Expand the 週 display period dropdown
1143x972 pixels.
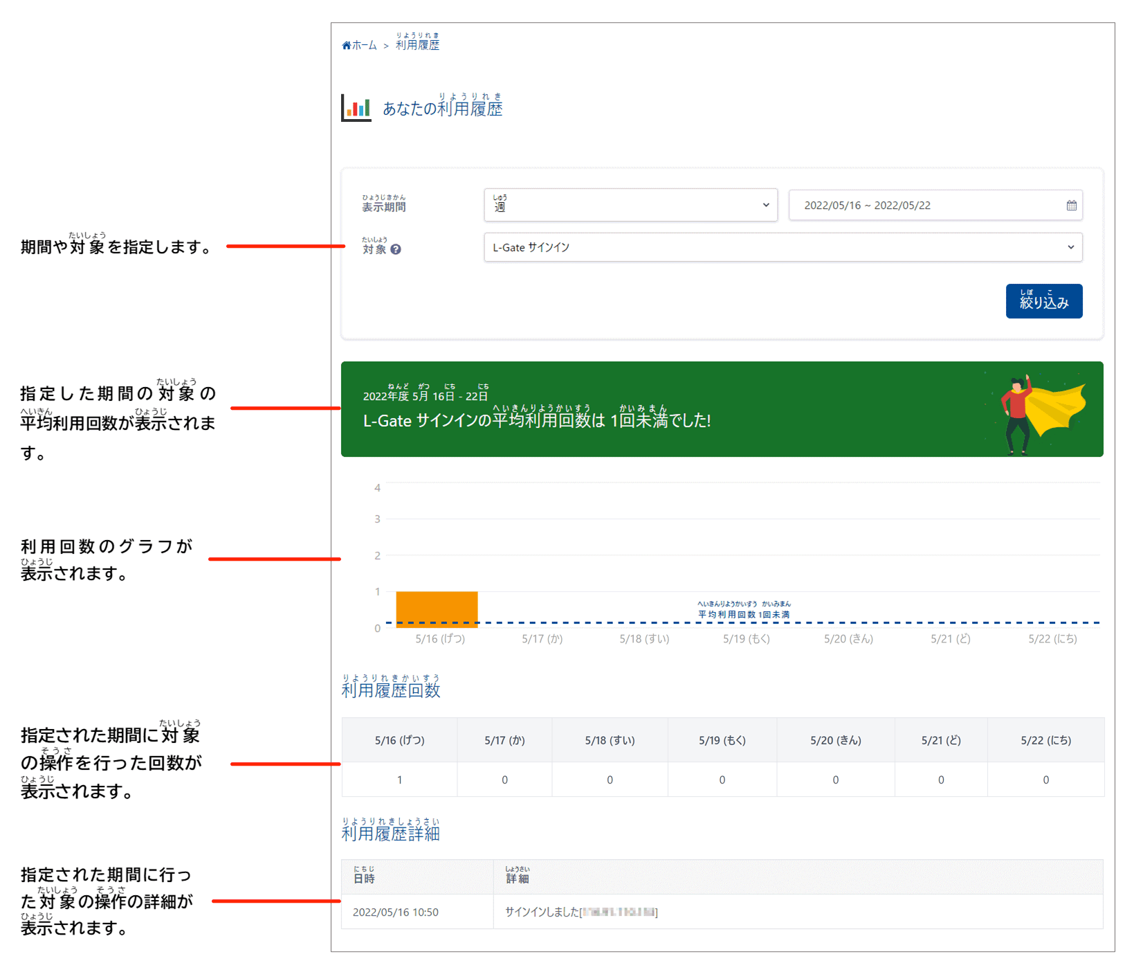tap(630, 205)
